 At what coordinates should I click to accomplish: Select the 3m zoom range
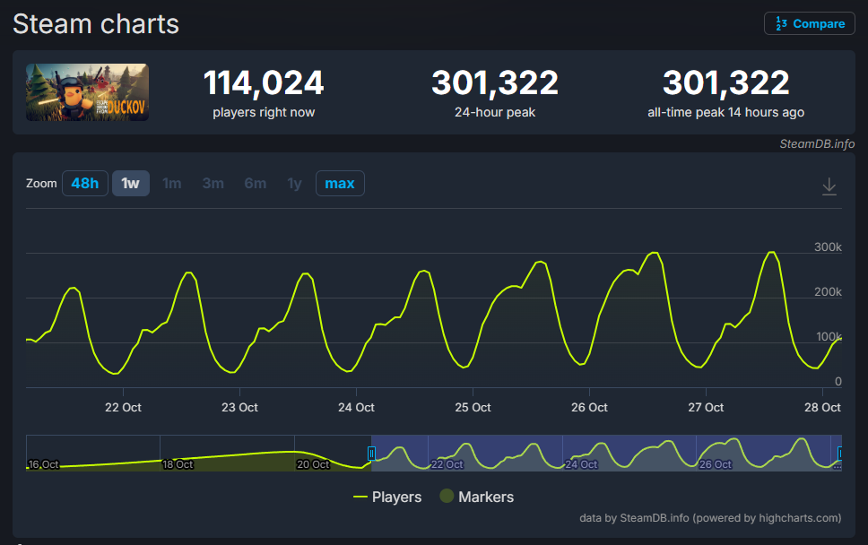tap(213, 183)
